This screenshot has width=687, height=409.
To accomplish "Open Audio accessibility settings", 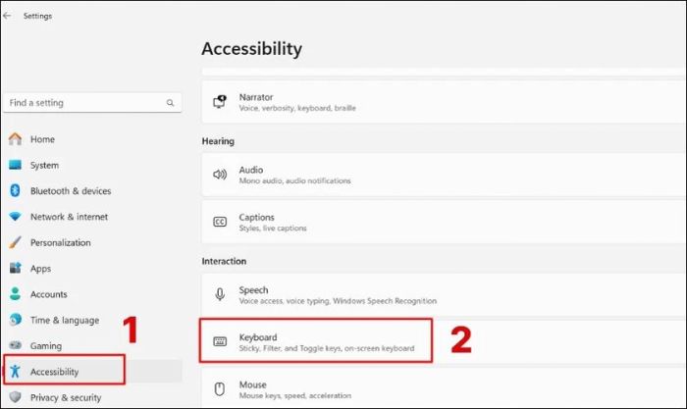I will tap(444, 175).
